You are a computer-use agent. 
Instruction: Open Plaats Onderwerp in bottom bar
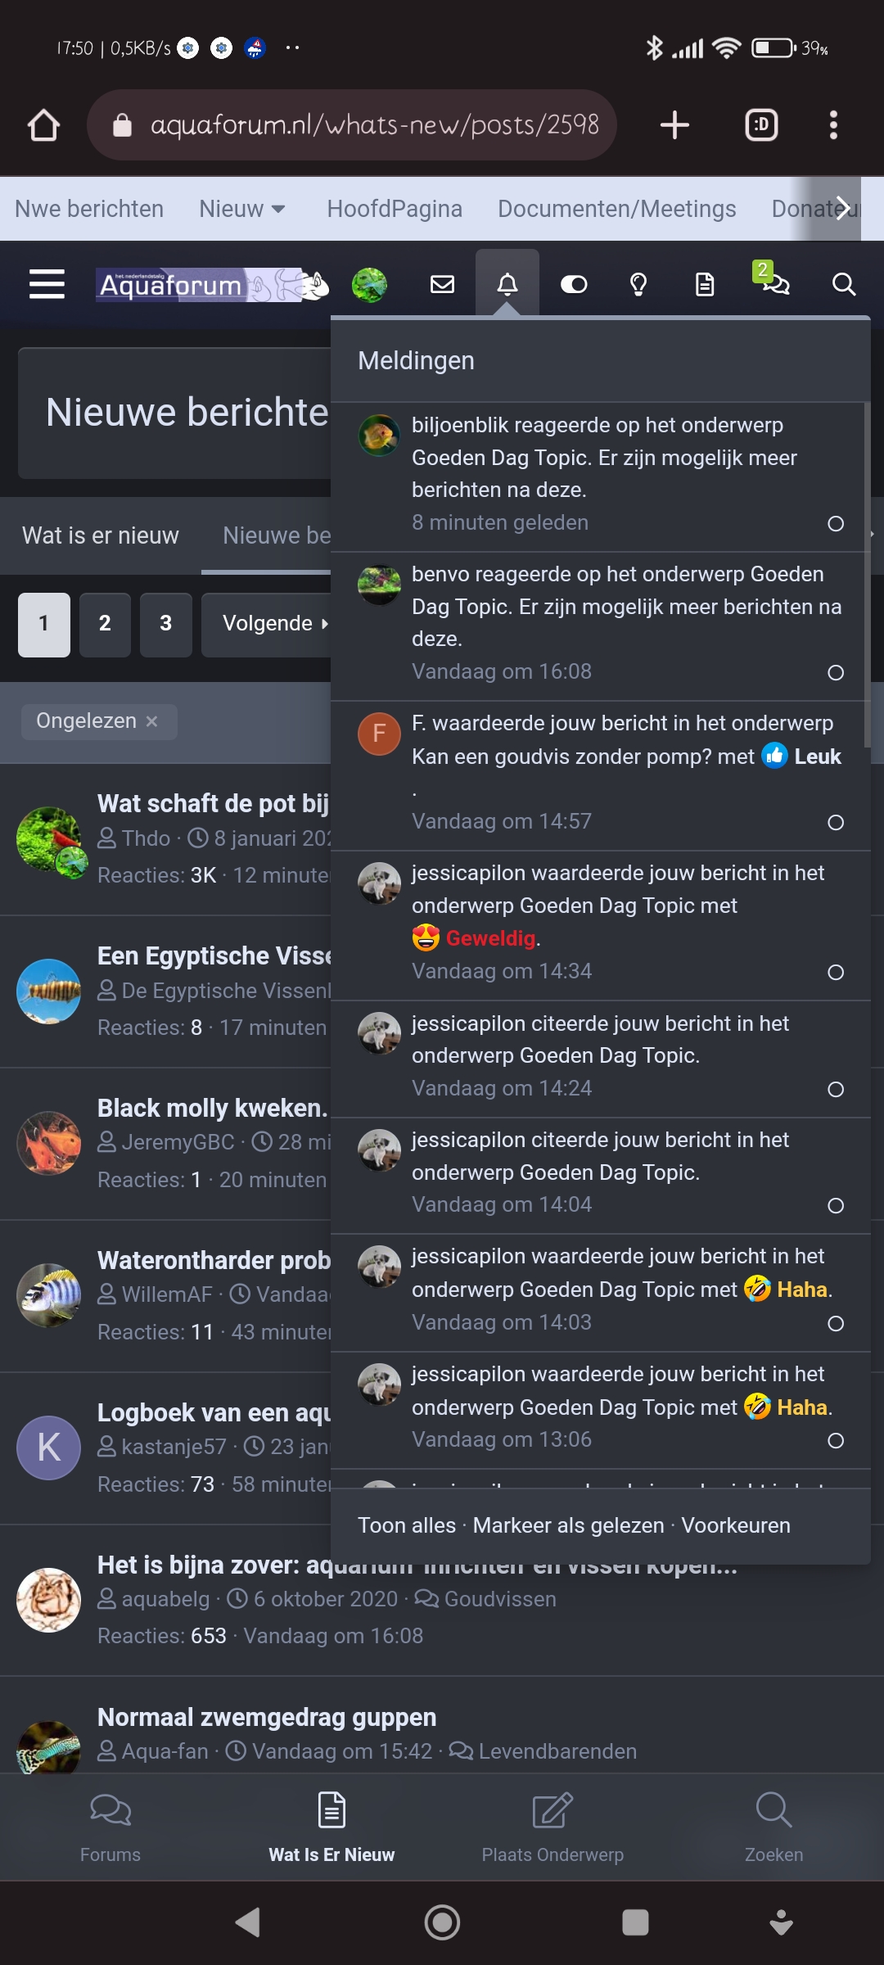(552, 1827)
